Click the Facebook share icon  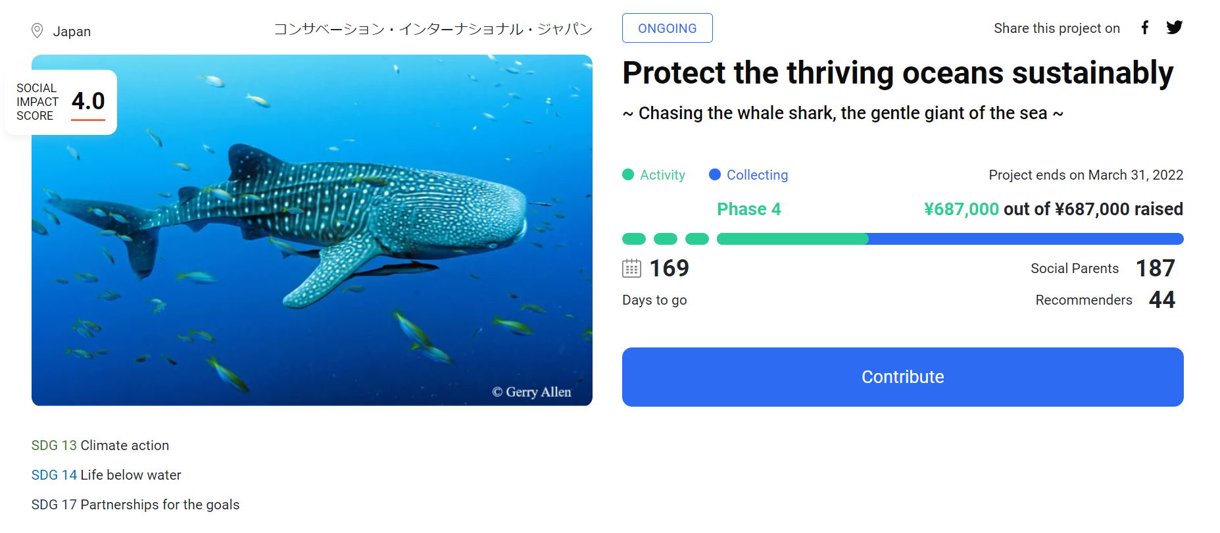click(x=1145, y=28)
